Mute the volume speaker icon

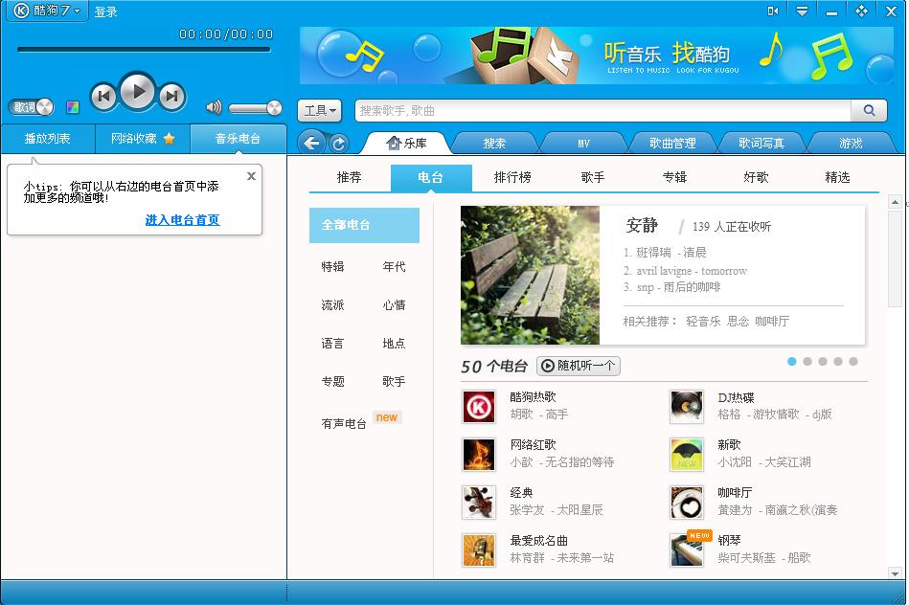pyautogui.click(x=214, y=107)
